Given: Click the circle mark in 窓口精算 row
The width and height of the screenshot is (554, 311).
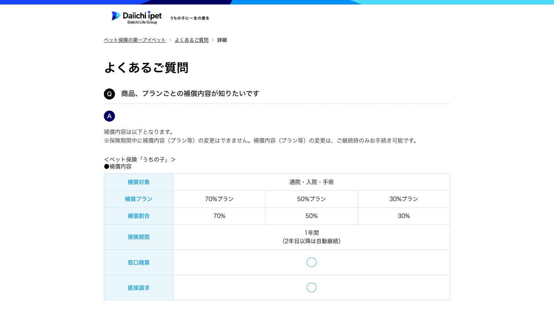Looking at the screenshot, I should (312, 262).
